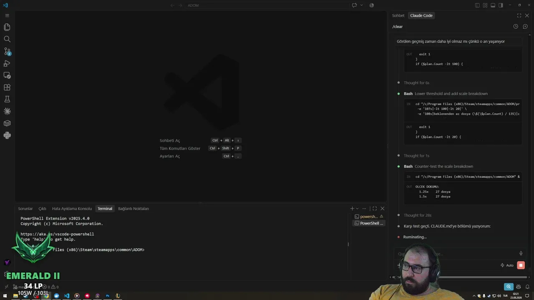
Task: Click the aka.ms/vscode-powershell link
Action: pyautogui.click(x=57, y=234)
